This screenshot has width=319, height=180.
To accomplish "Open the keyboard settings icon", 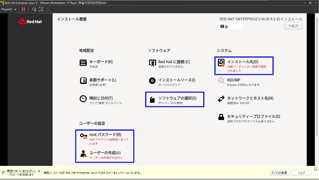I will 83,63.
